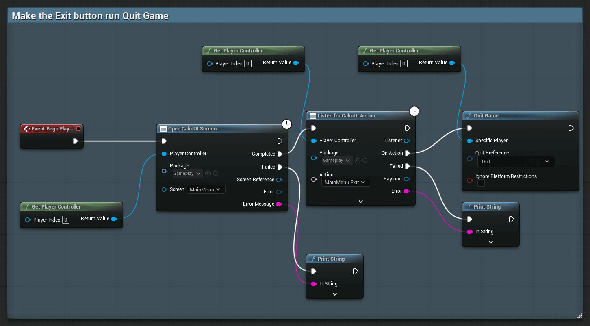Click the Specific Player pin on Quit Game
Viewport: 590px width, 326px height.
[470, 141]
